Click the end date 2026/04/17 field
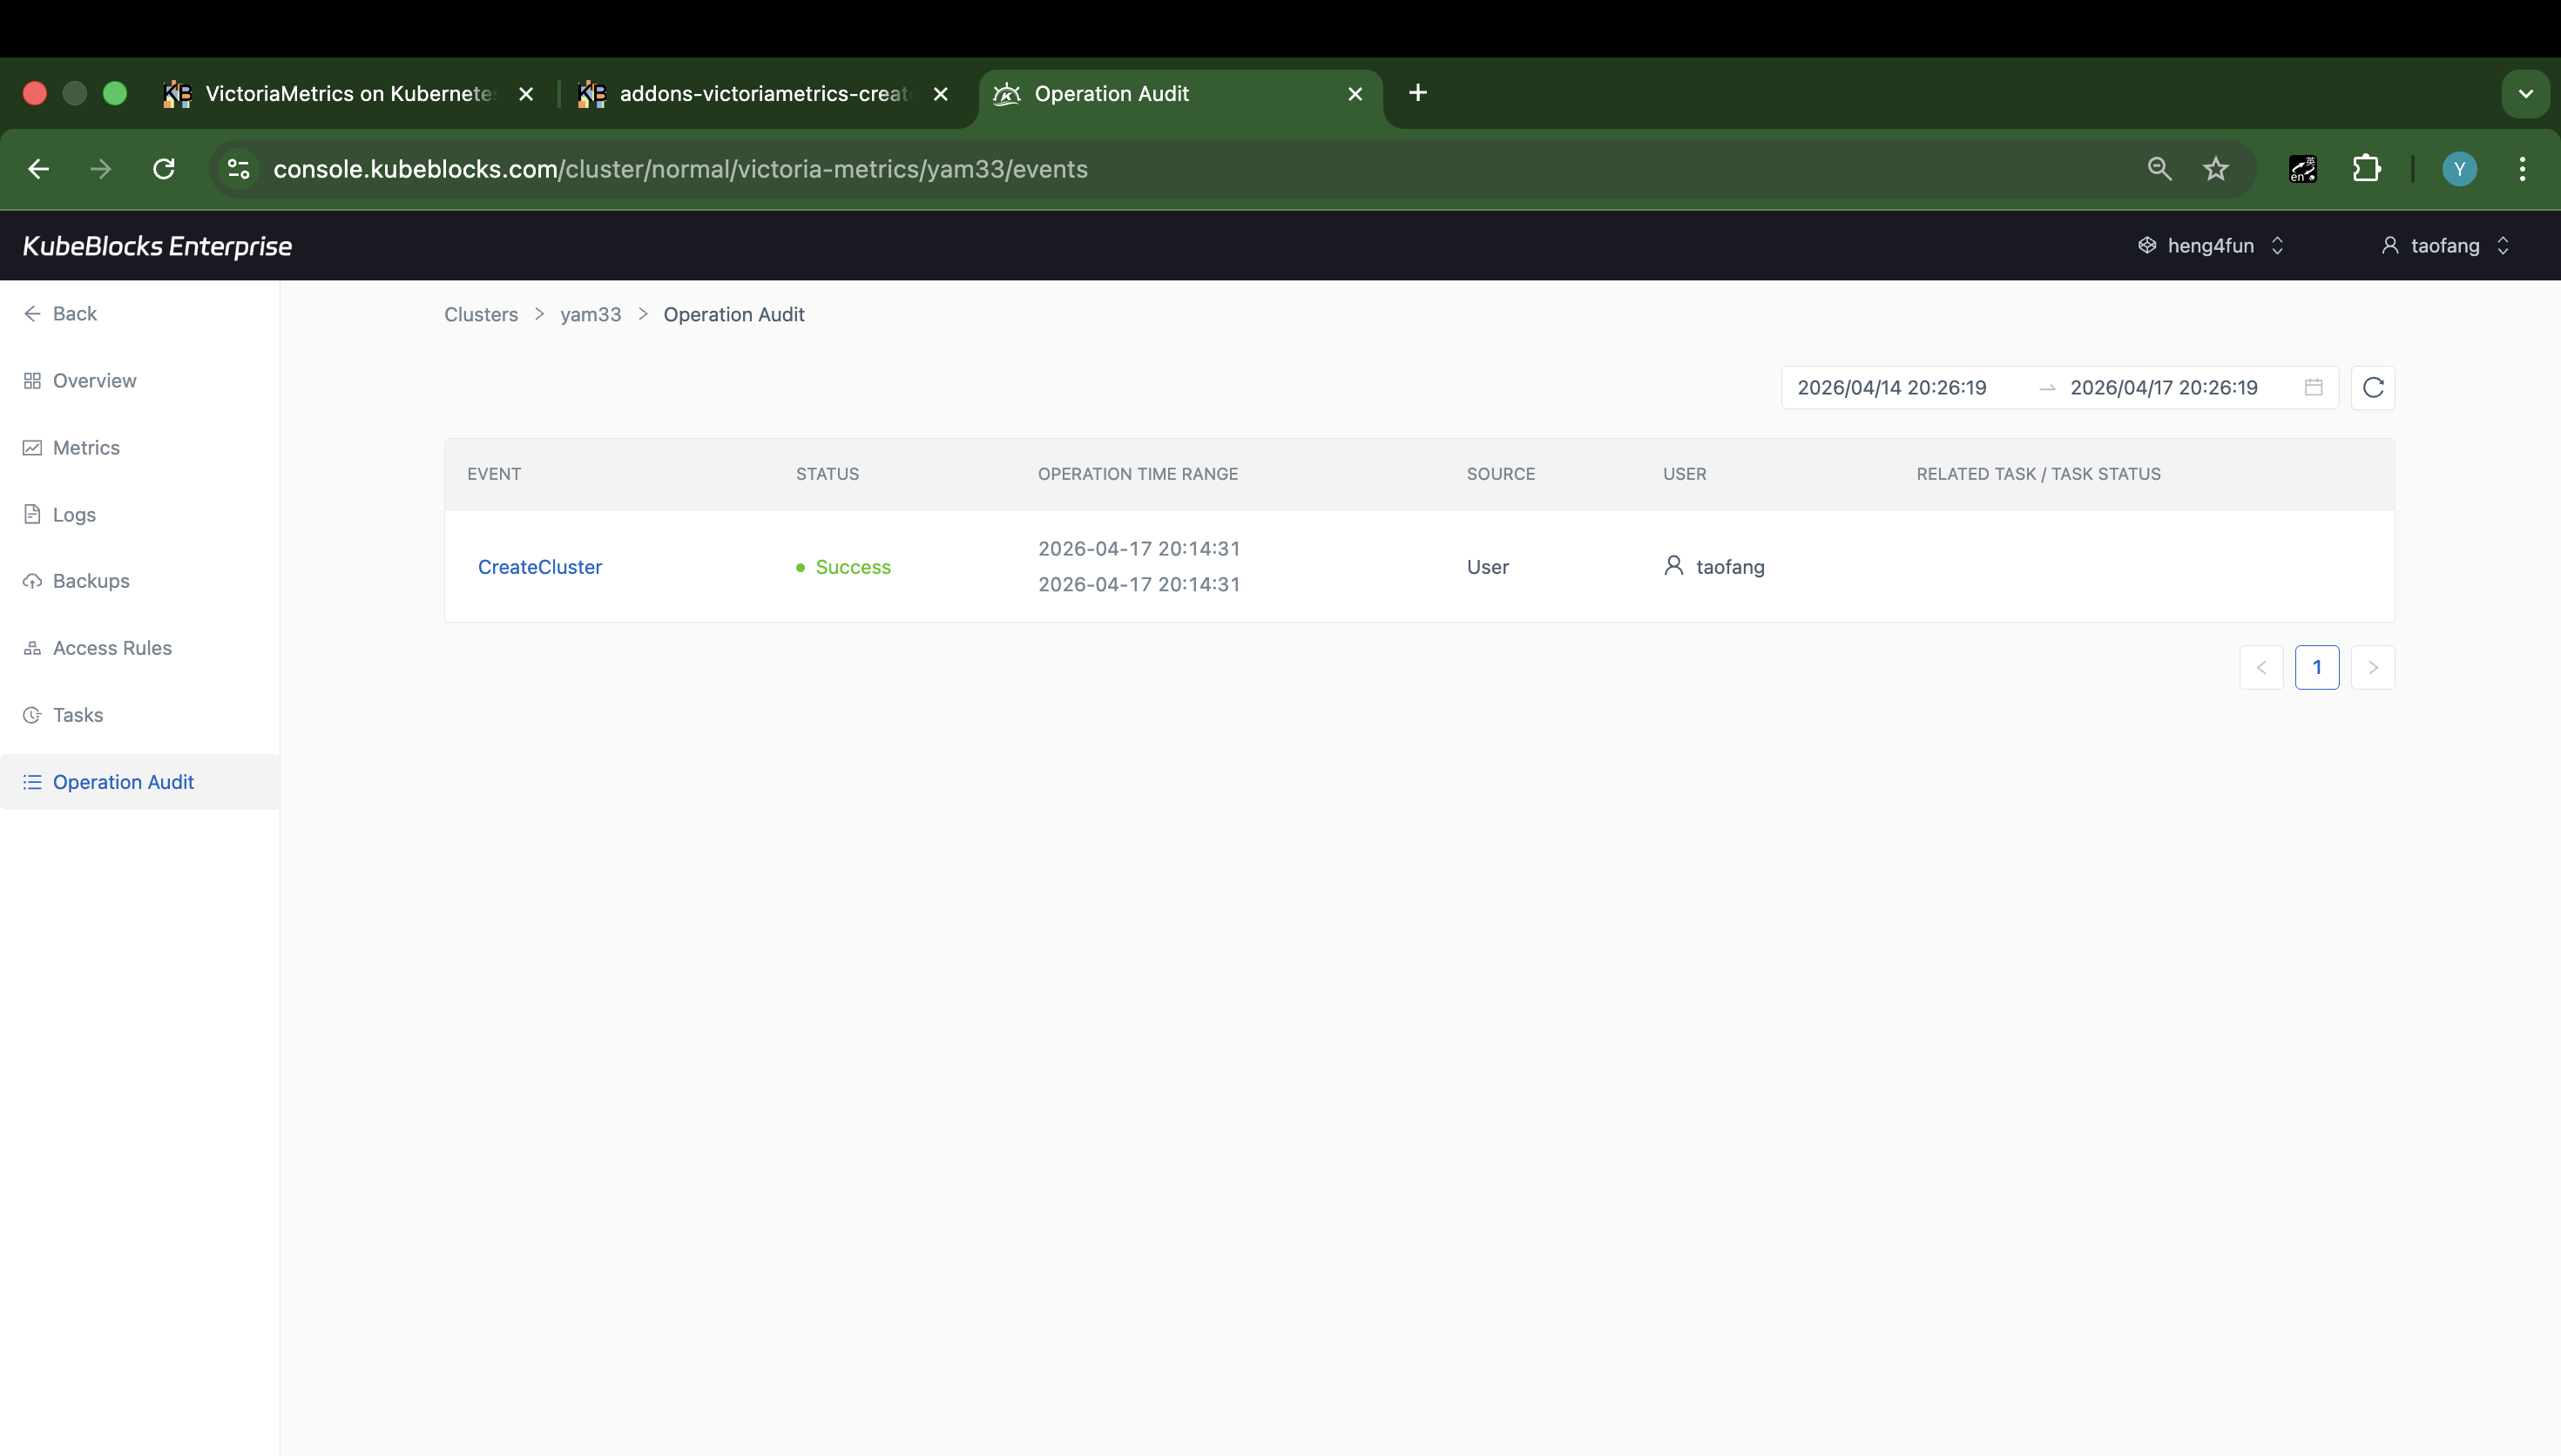This screenshot has height=1456, width=2561. 2163,387
